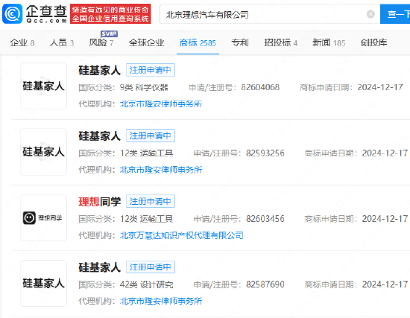This screenshot has width=410, height=318.
Task: Click 注册申请中 tag on the 82604068 entry
Action: click(x=151, y=70)
